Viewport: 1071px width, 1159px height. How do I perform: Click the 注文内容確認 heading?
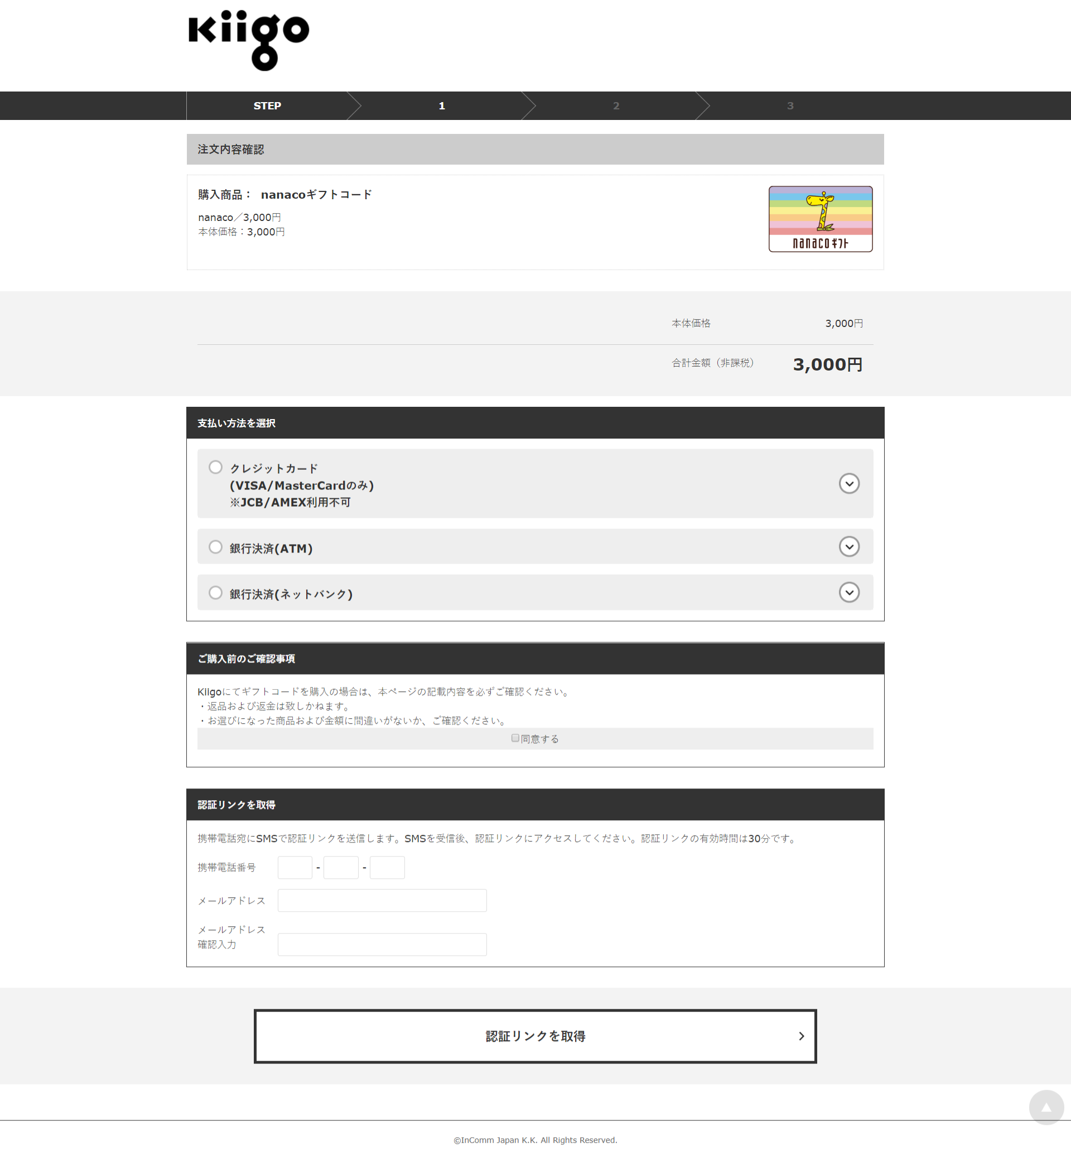point(231,150)
